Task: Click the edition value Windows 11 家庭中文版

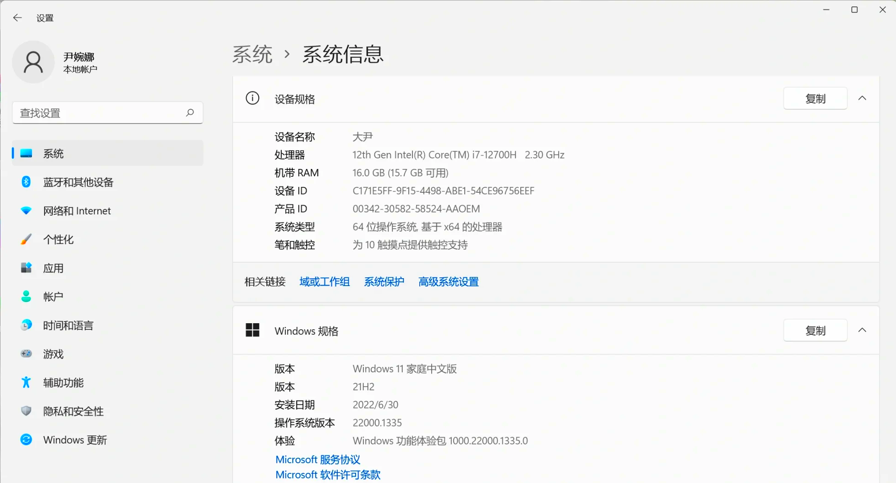Action: 405,369
